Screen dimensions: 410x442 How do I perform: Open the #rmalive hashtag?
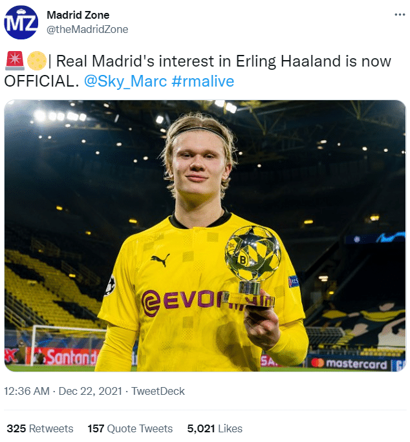pos(202,81)
